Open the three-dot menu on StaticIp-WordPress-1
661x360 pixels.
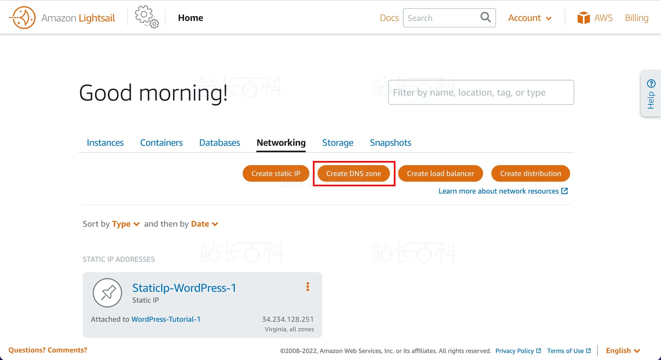[x=308, y=287]
